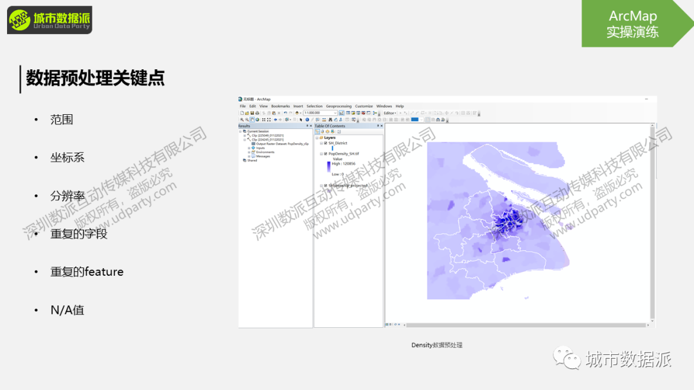694x390 pixels.
Task: Click the Full Extent globe icon
Action: click(258, 120)
